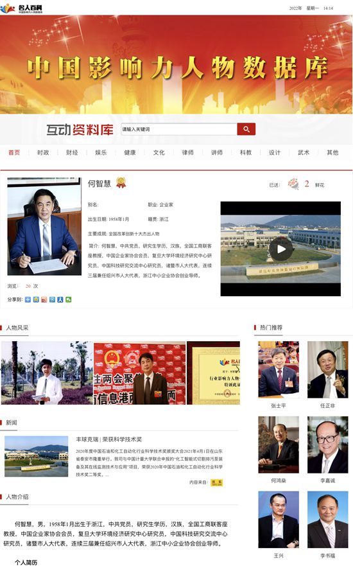This screenshot has width=353, height=566.
Task: Share to Sina Weibo icon
Action: click(44, 299)
